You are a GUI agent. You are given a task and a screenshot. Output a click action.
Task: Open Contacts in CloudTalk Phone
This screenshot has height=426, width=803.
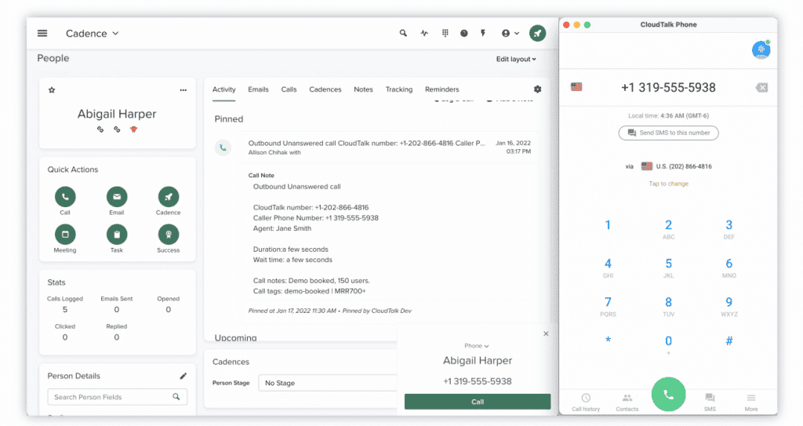pos(627,402)
